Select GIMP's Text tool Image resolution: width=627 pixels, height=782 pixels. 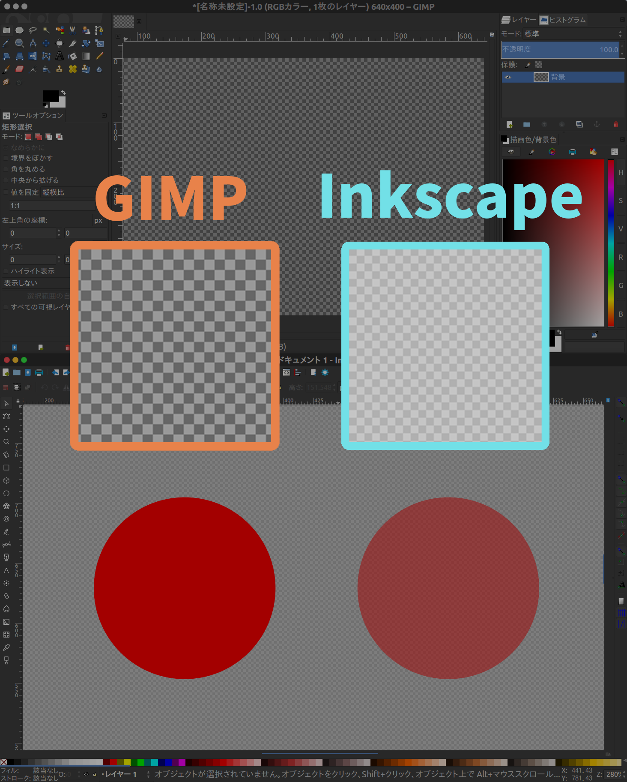60,56
